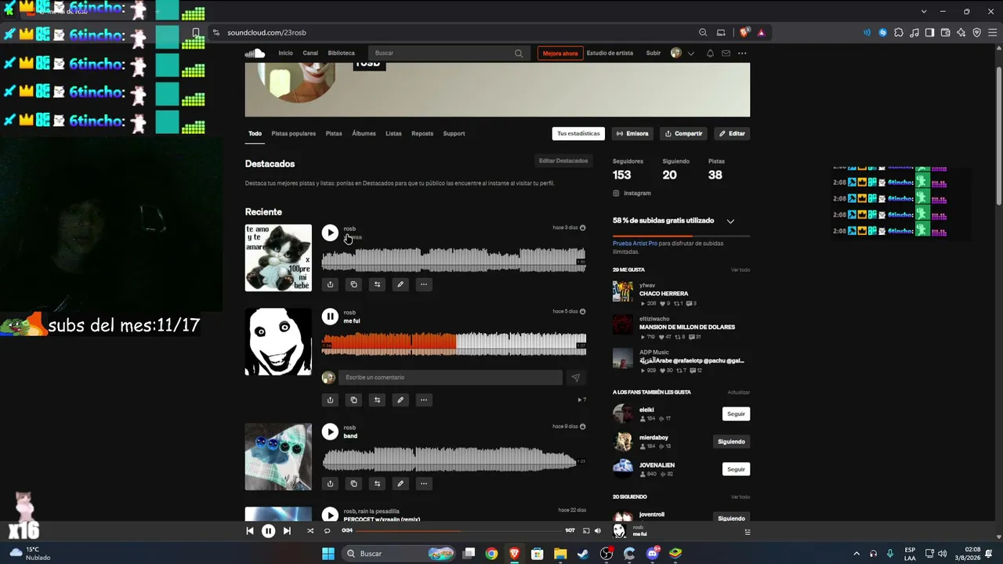This screenshot has height=564, width=1003.
Task: Repost the "band" track
Action: 377,483
